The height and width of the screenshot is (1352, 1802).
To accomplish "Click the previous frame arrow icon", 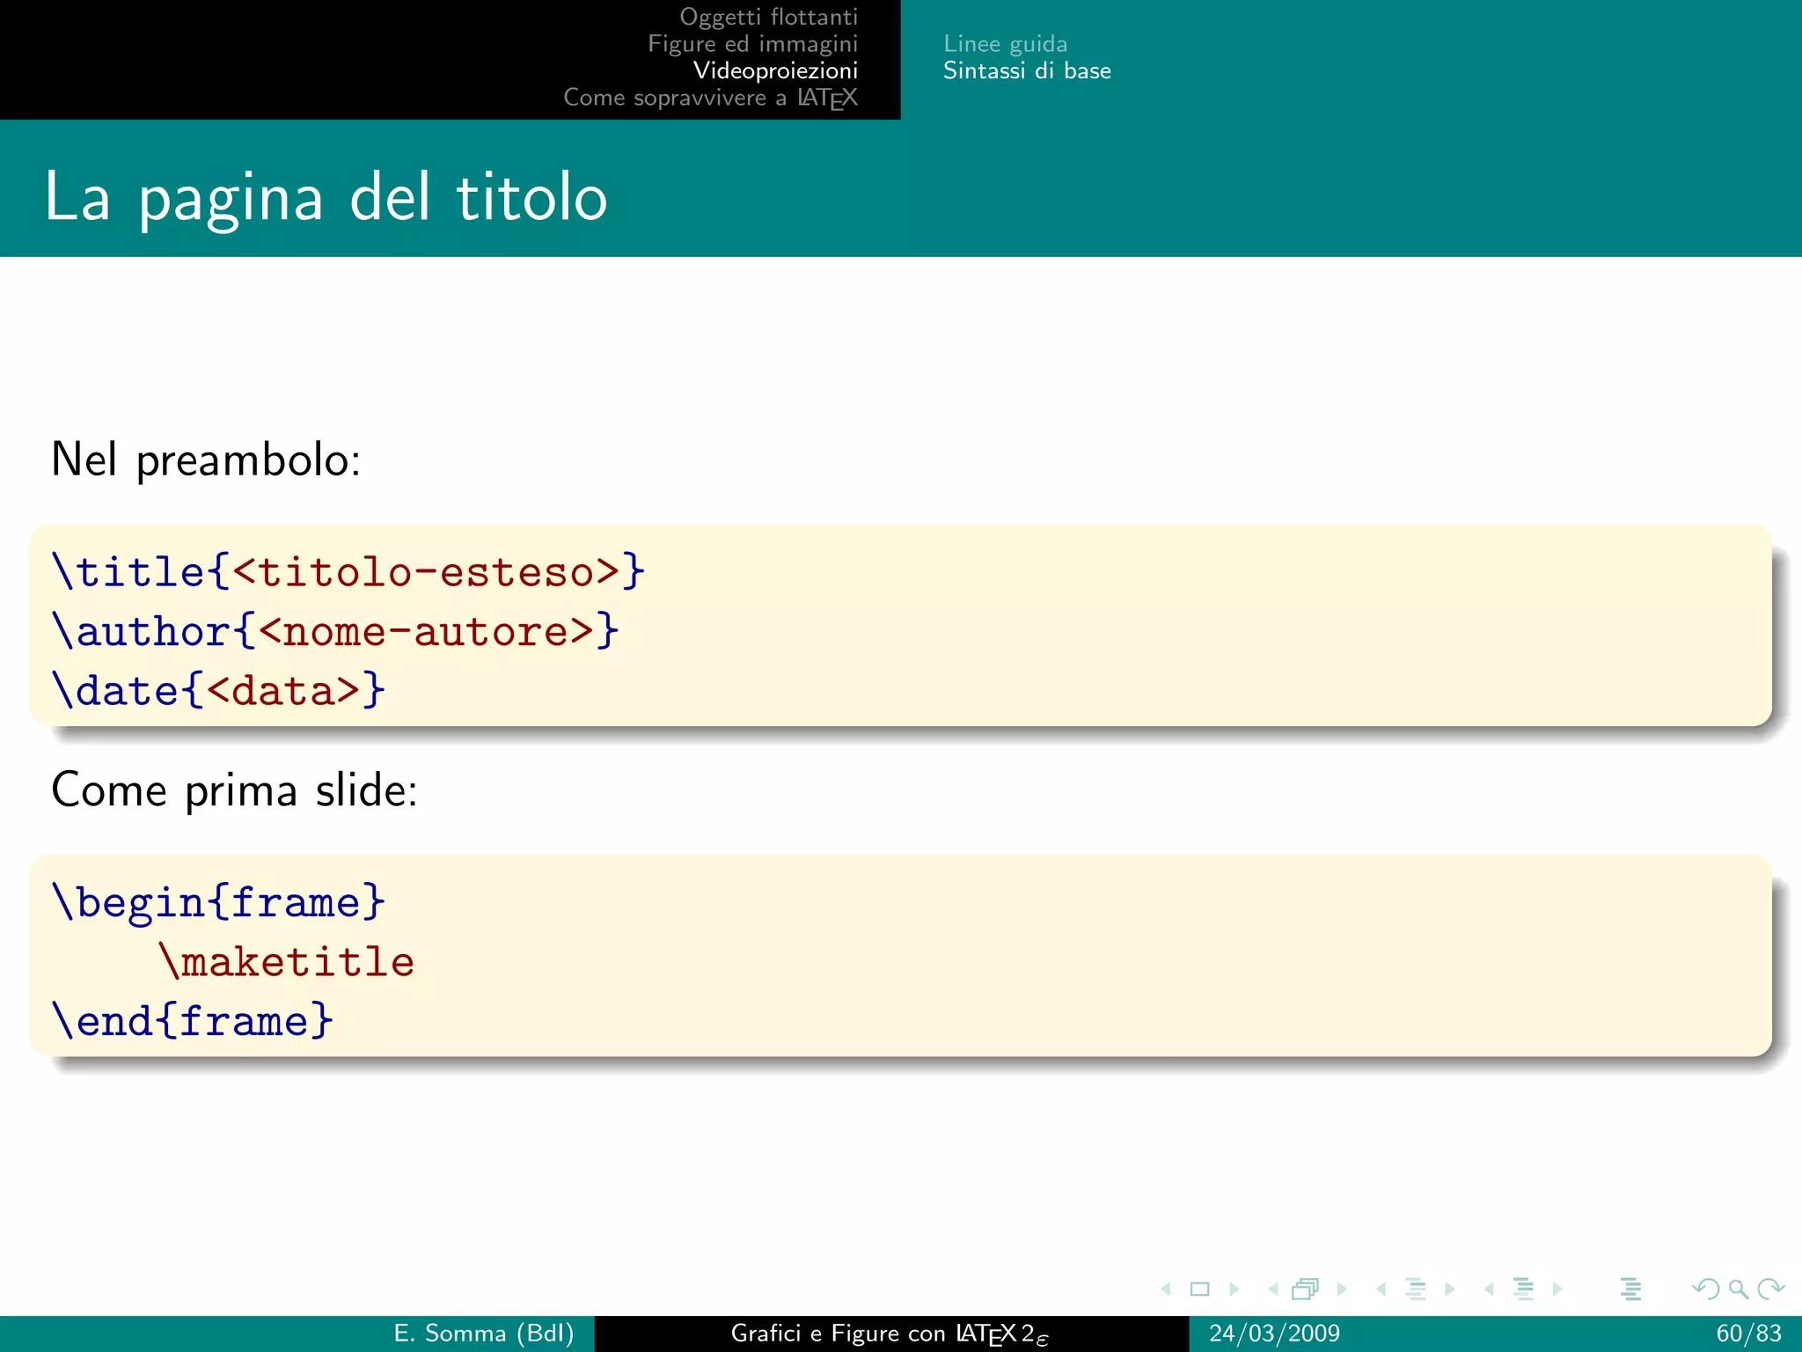I will (x=1273, y=1290).
